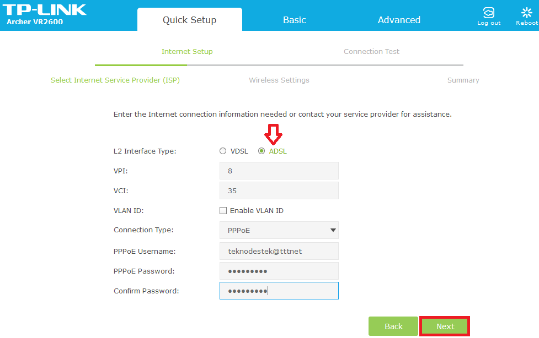
Task: Click the Confirm Password field
Action: (279, 291)
